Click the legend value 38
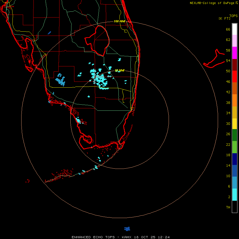 tap(228, 103)
